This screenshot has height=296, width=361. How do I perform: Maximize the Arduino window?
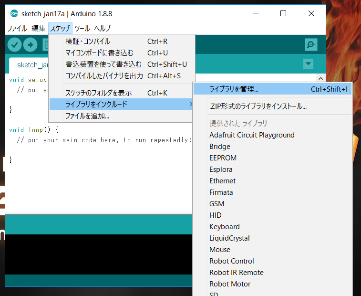(x=283, y=13)
